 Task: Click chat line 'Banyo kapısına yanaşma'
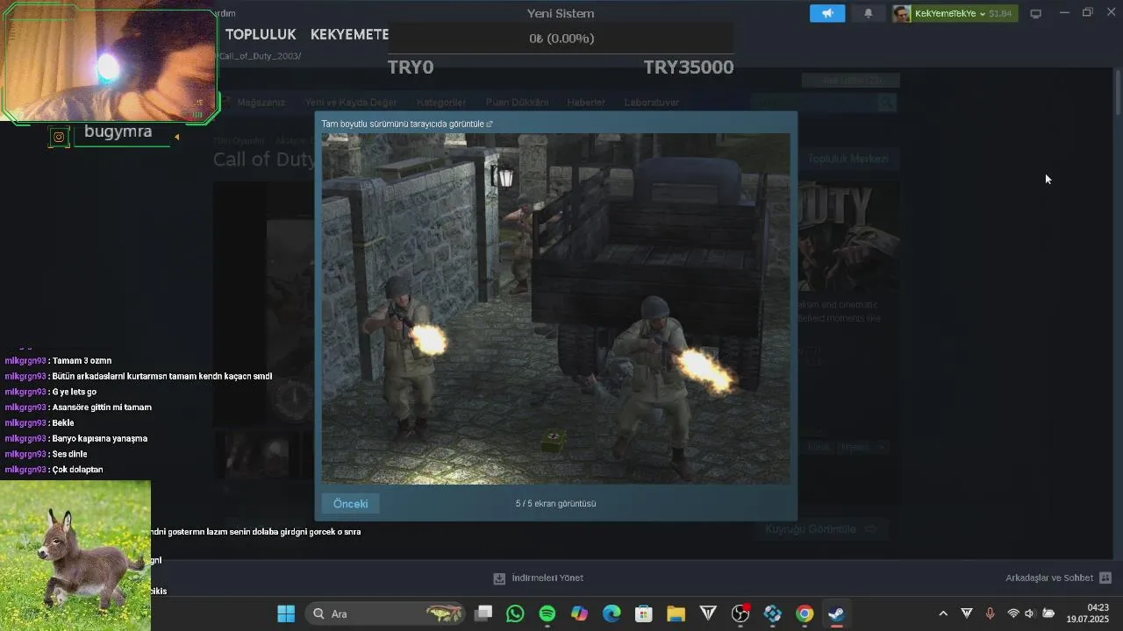100,438
